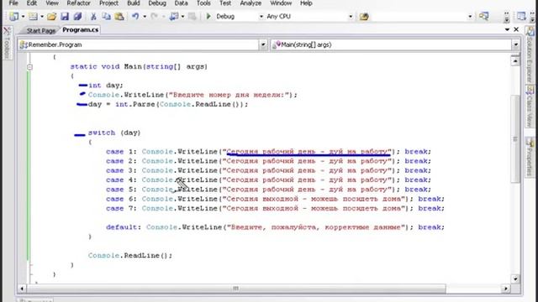Open the Class View side tab
The width and height of the screenshot is (538, 302).
pyautogui.click(x=530, y=107)
